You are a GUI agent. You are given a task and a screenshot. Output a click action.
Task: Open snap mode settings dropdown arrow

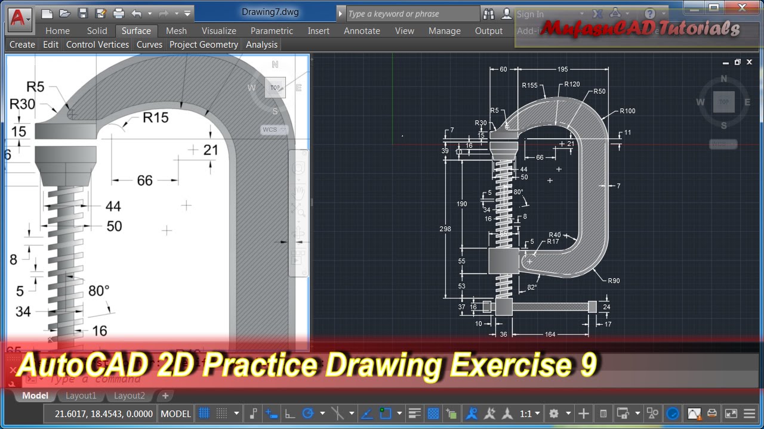tap(236, 414)
